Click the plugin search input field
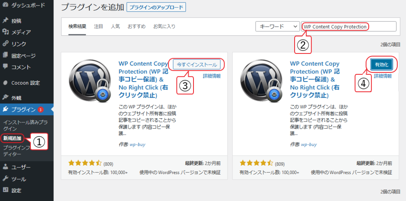Viewport: 406px width, 201px height. point(349,27)
